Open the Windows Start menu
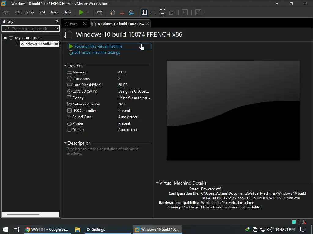Image resolution: width=313 pixels, height=234 pixels. (x=6, y=229)
